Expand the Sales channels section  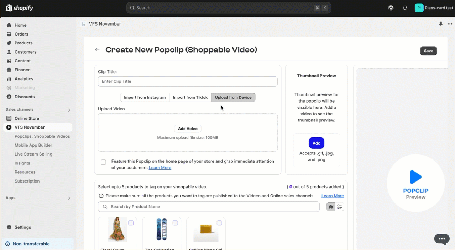pos(69,110)
